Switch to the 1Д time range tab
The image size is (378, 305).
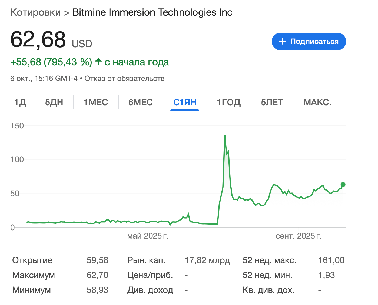20,102
